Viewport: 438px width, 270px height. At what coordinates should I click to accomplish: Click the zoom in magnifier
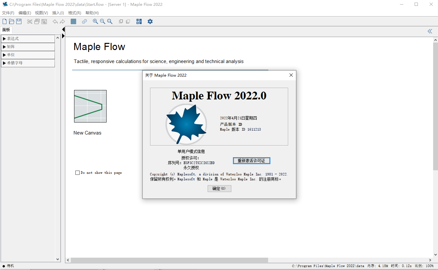[x=95, y=21]
